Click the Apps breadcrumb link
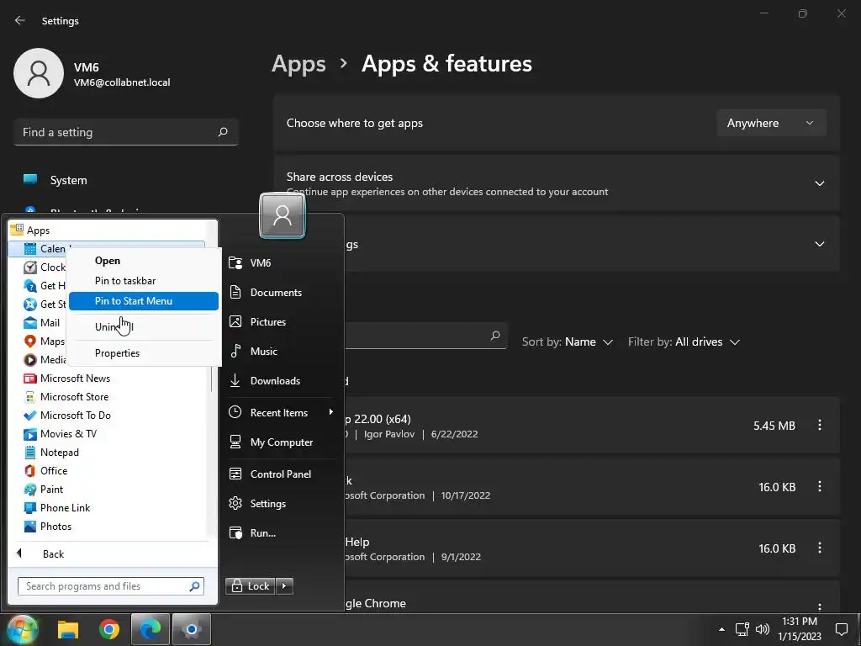The image size is (861, 646). coord(298,64)
